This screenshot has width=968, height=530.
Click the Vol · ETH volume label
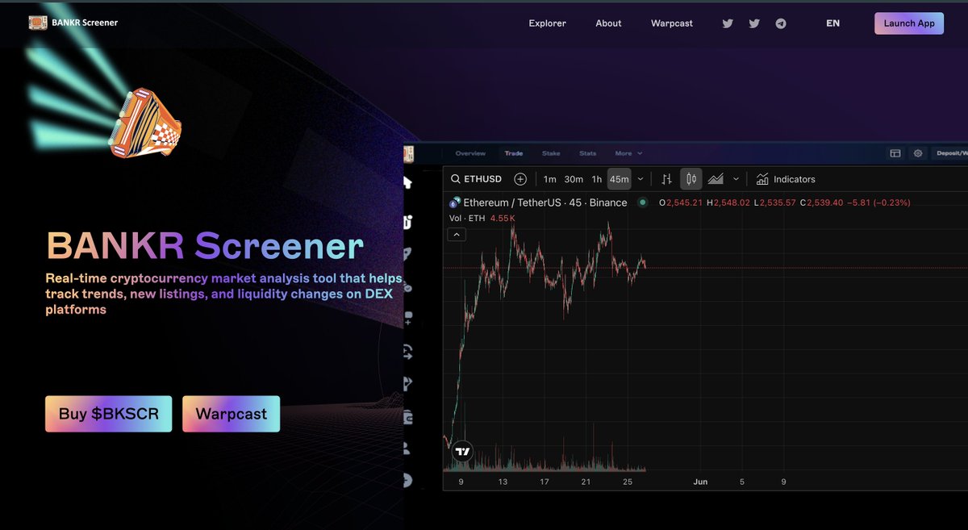coord(467,218)
